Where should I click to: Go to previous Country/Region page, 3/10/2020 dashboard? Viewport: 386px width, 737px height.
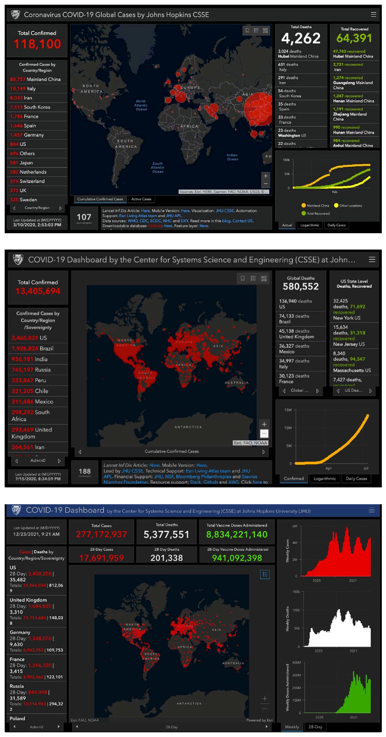point(14,208)
